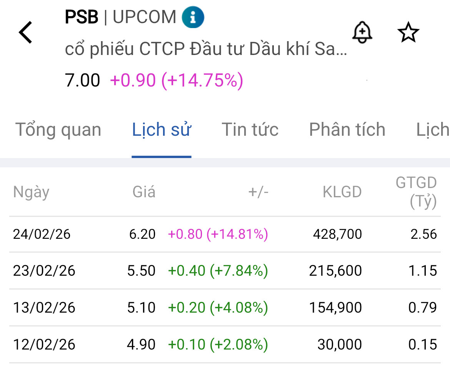
Task: Select the 13/02/26 history row
Action: [x=225, y=308]
